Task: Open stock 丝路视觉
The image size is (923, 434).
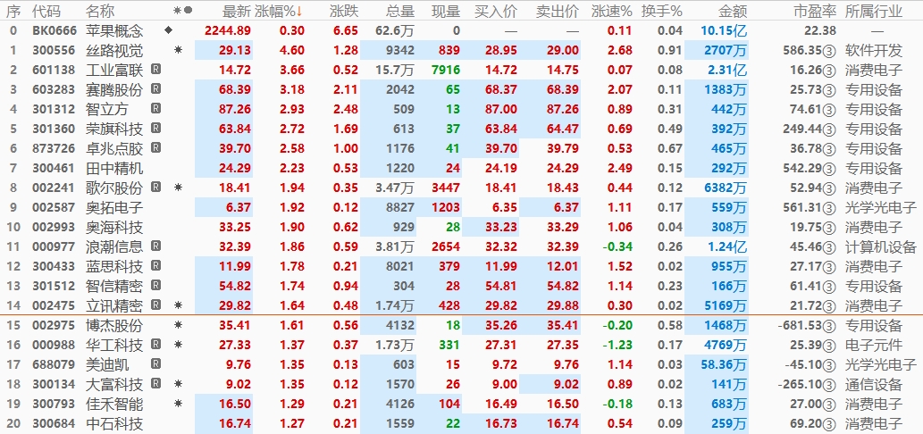Action: 114,51
